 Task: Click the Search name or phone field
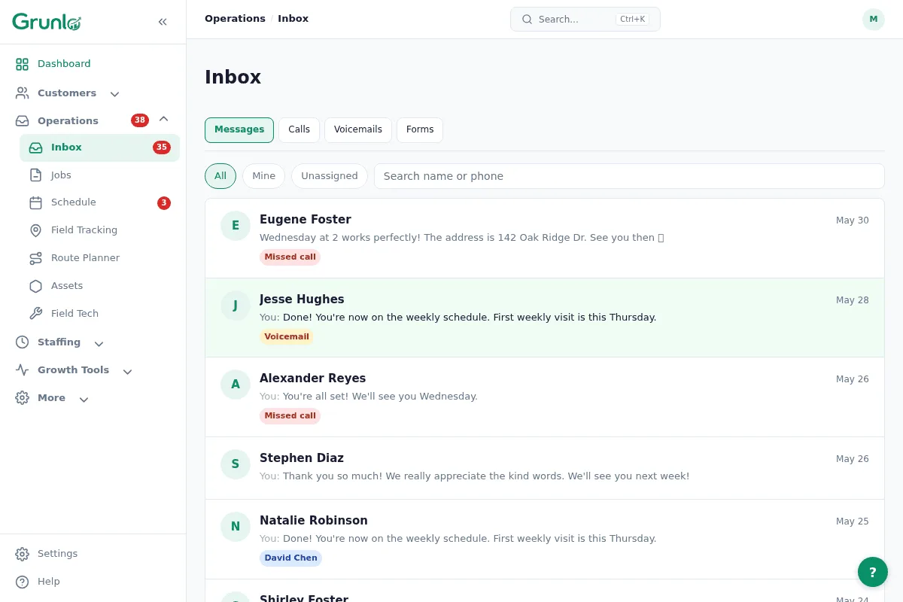629,176
